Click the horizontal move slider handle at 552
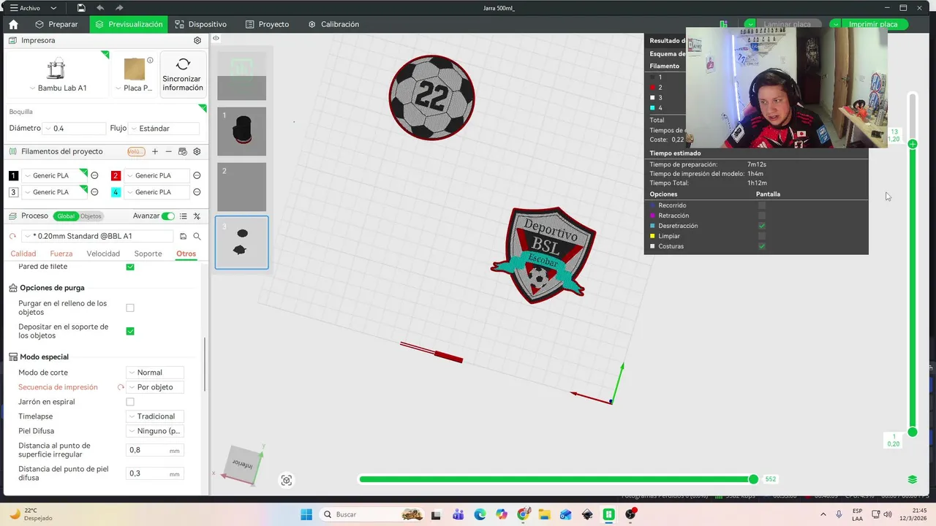 (753, 479)
